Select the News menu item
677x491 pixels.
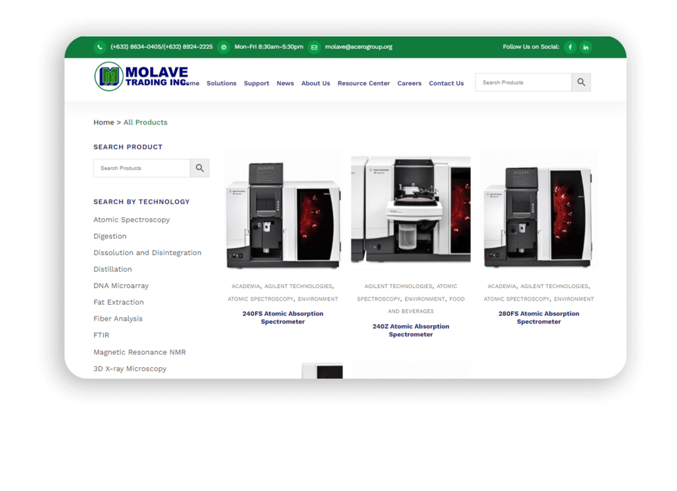285,83
